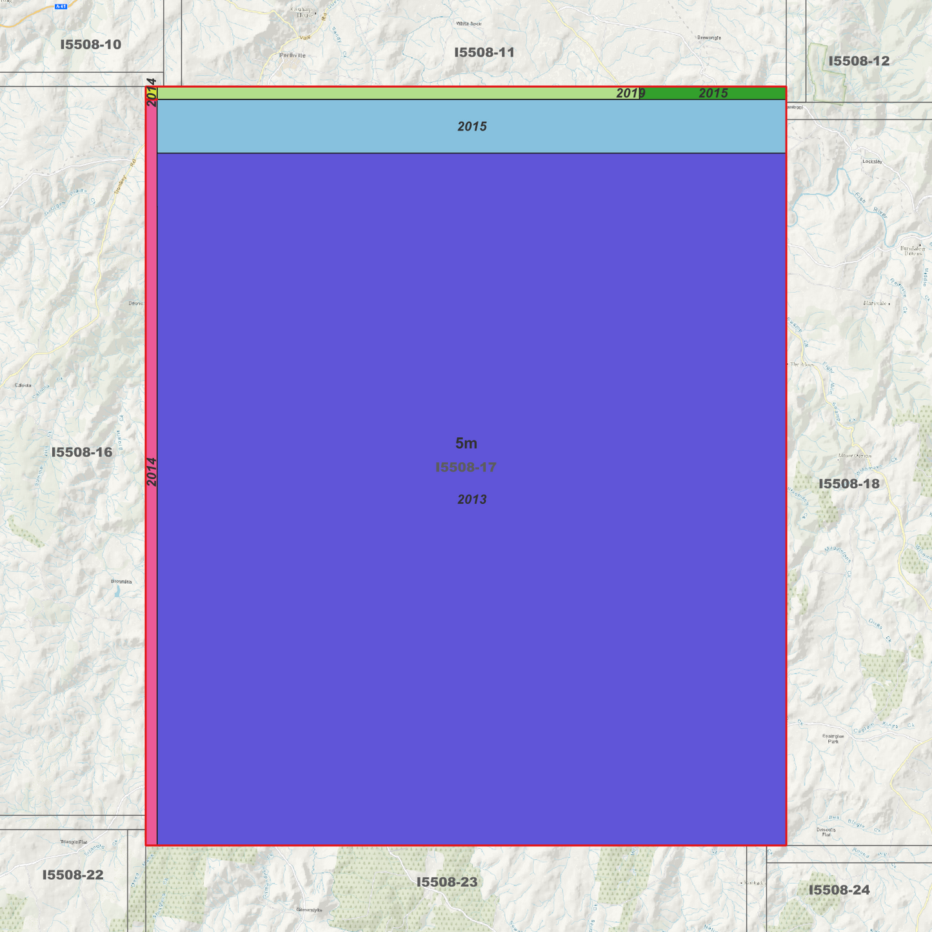Select the light green 2019 strip
Image resolution: width=932 pixels, height=932 pixels.
pos(398,94)
